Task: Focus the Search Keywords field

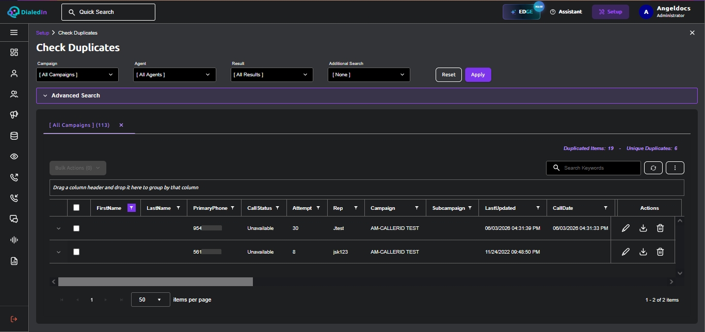Action: (x=594, y=168)
